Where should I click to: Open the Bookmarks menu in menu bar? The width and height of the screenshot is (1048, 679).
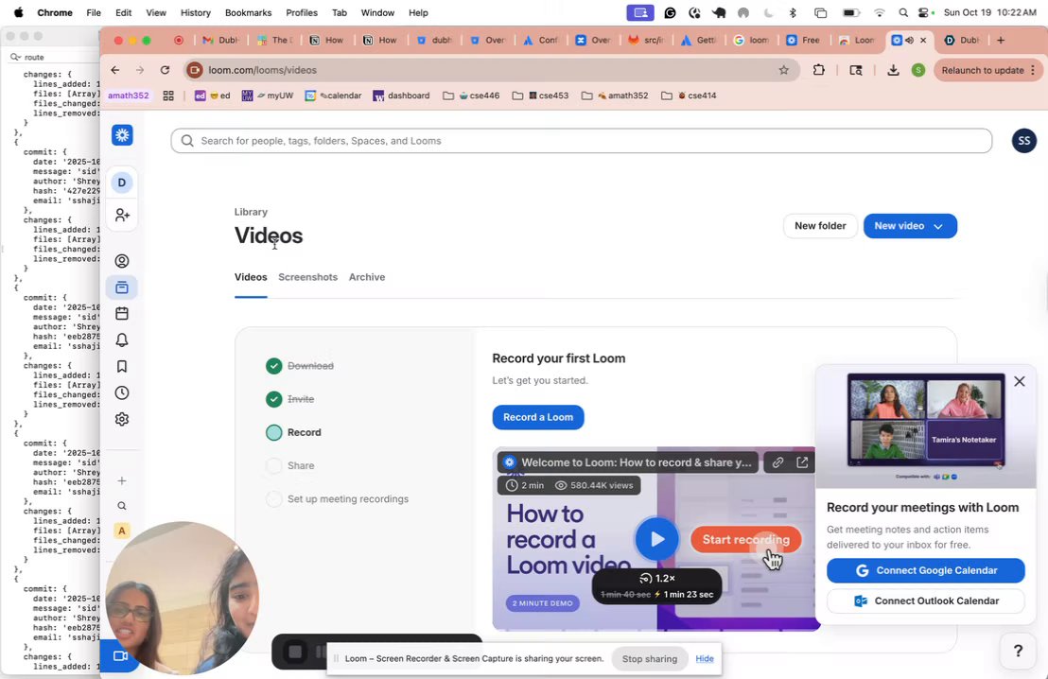pos(248,12)
